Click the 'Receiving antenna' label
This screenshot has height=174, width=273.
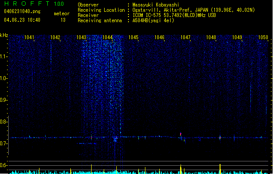pyautogui.click(x=100, y=20)
